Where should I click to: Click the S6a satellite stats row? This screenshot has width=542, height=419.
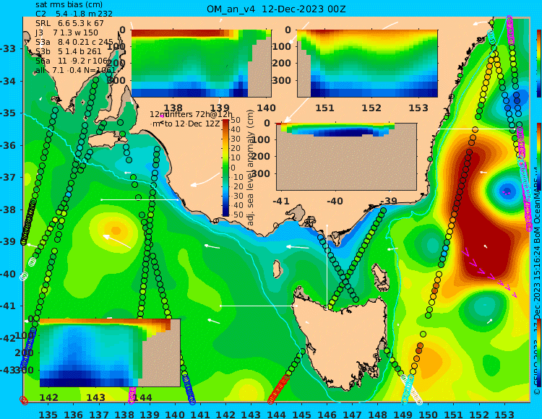click(x=72, y=61)
